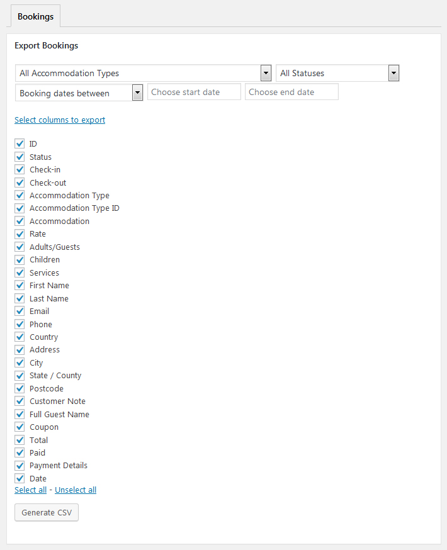
Task: Disable the State / County checkbox
Action: 20,376
